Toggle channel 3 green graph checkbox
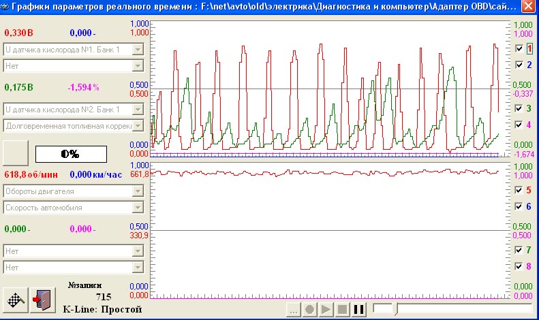Viewport: 539px width, 320px height. [x=520, y=108]
